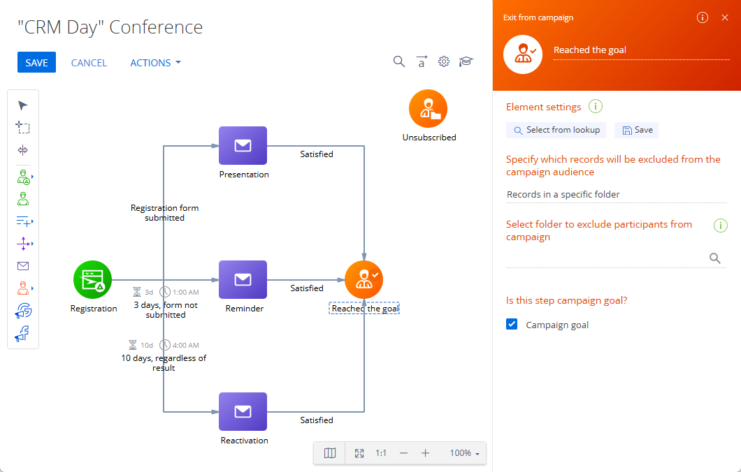
Task: Click the Satisfied label after Presentation
Action: pos(317,154)
